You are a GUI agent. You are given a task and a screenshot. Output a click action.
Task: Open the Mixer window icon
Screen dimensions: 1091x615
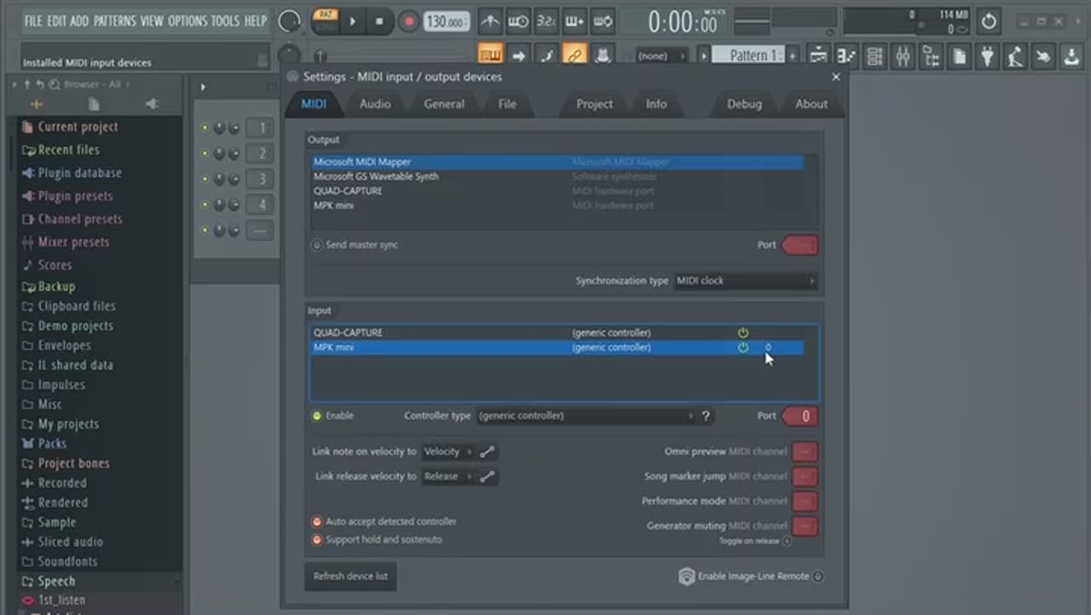coord(903,56)
